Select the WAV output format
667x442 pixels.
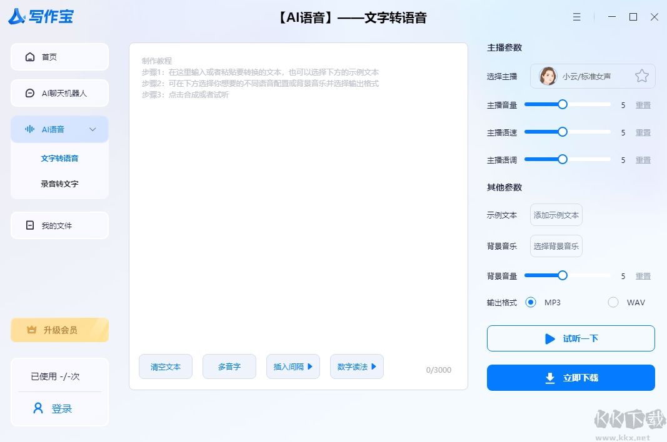point(613,302)
